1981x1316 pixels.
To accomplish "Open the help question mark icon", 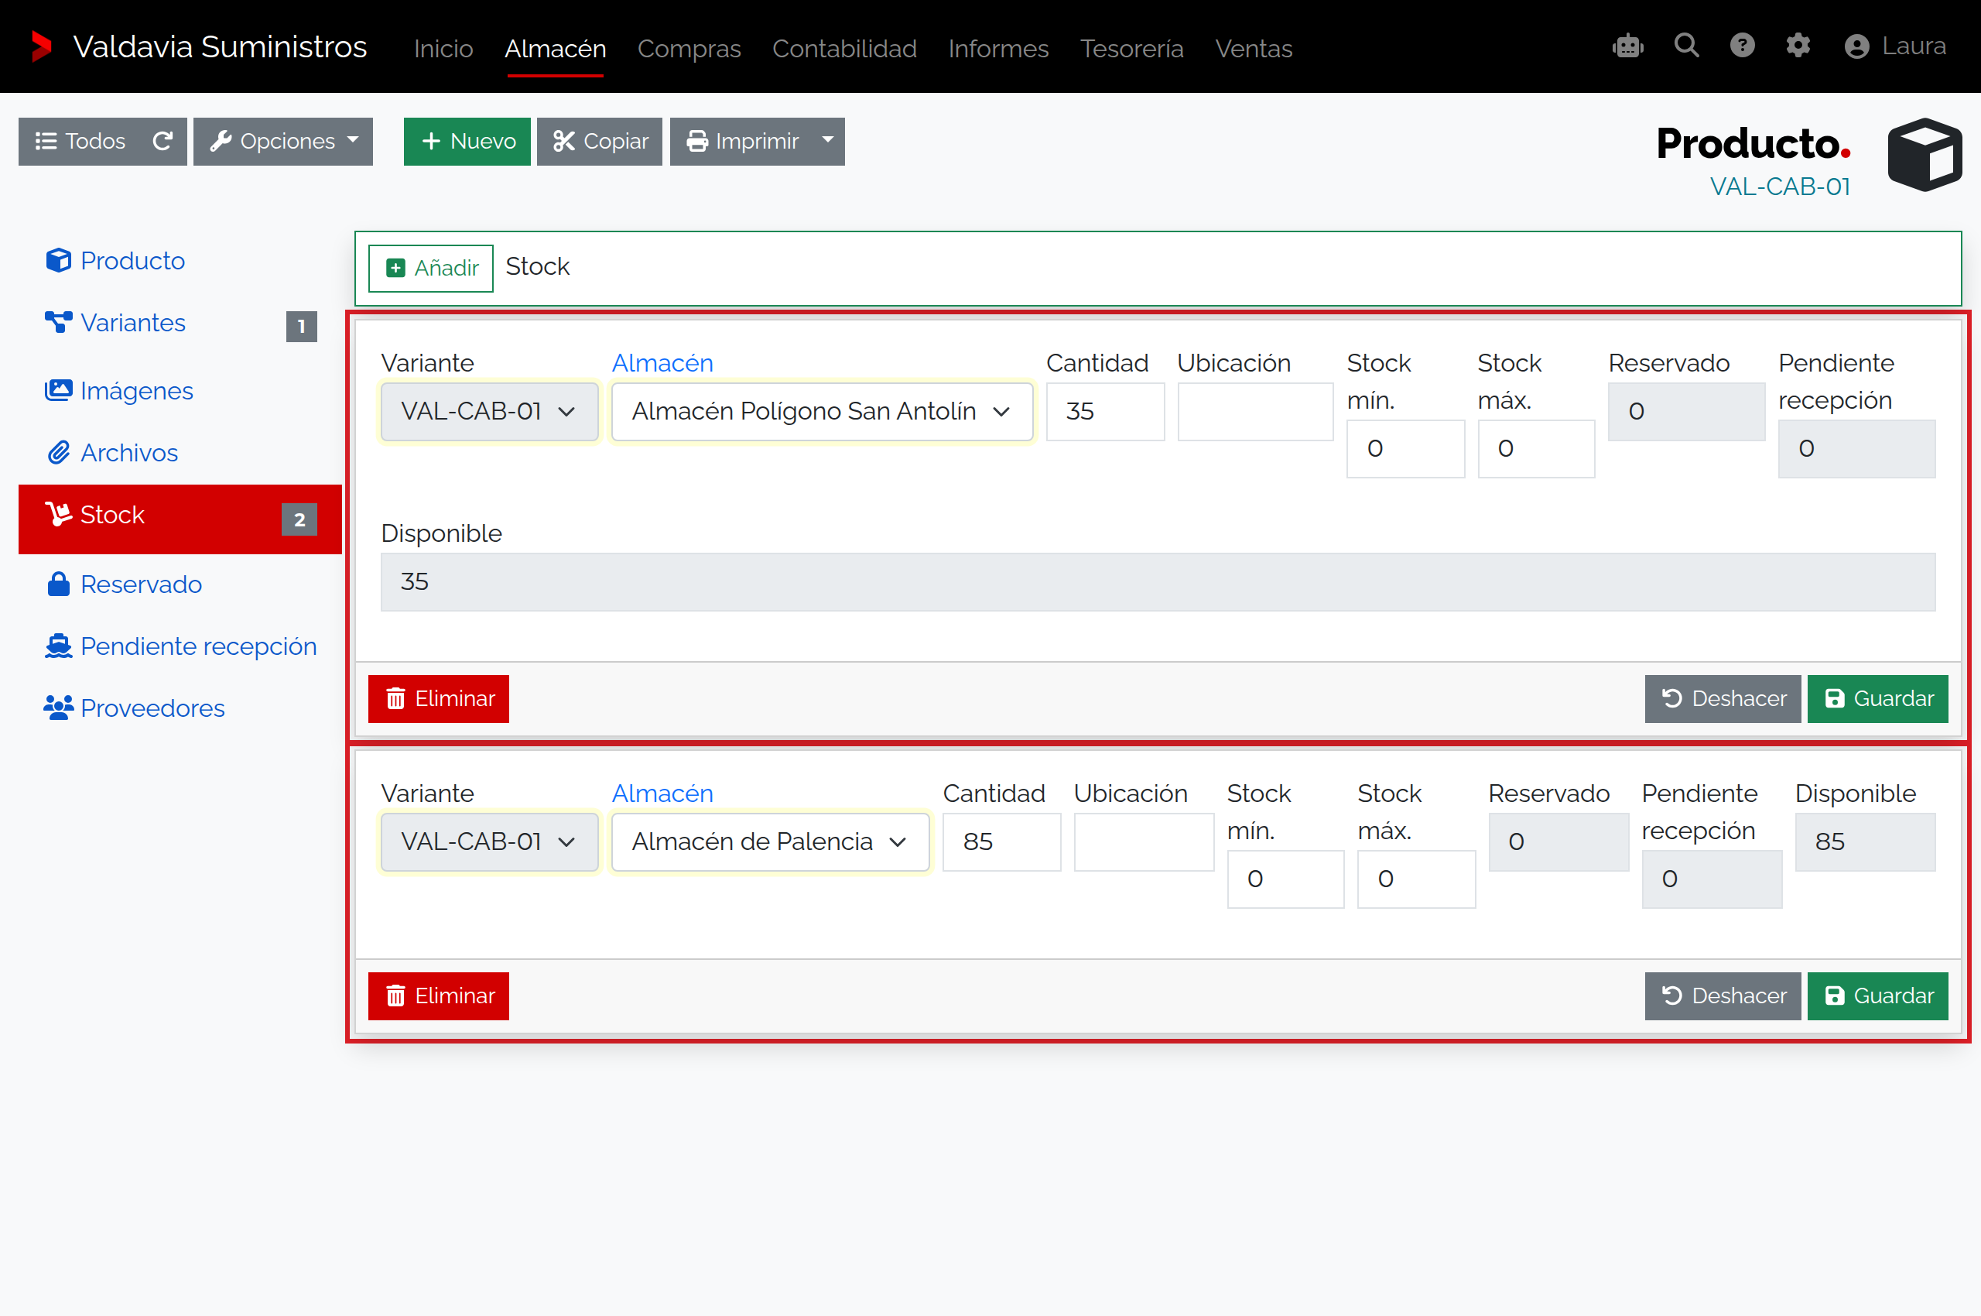I will [x=1743, y=46].
